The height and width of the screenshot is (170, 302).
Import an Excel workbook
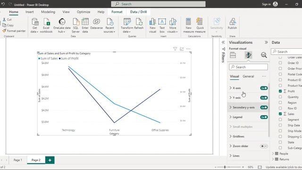coord(46,25)
